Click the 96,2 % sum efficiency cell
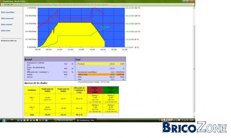231x138 pixels. pos(79,115)
